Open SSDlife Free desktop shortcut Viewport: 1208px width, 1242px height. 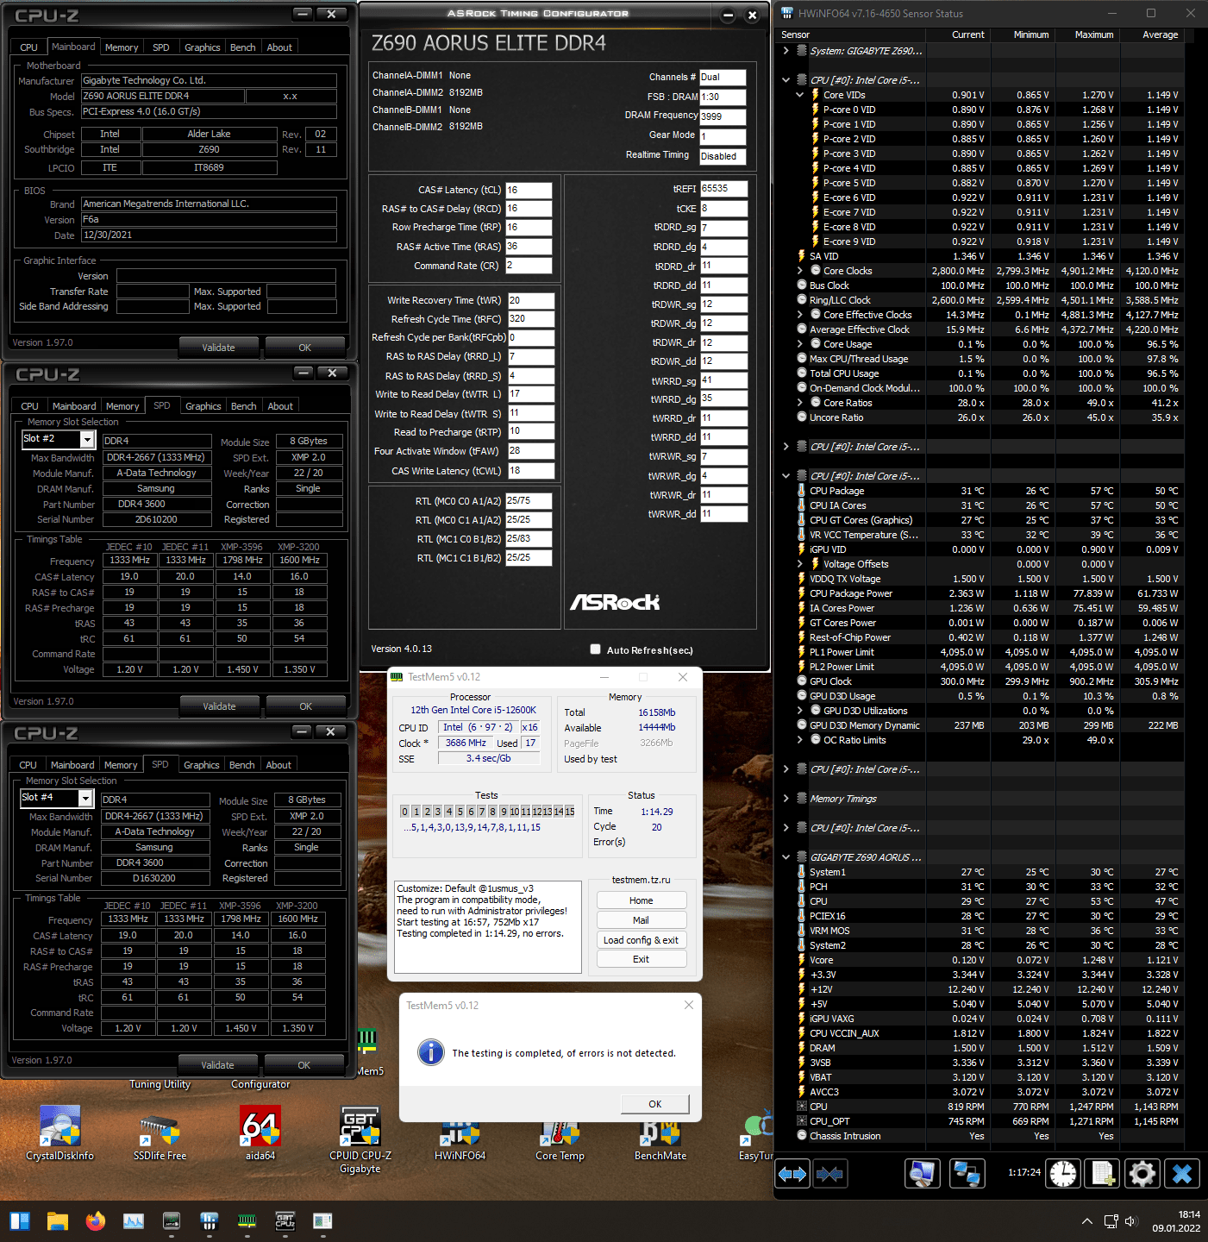(160, 1133)
